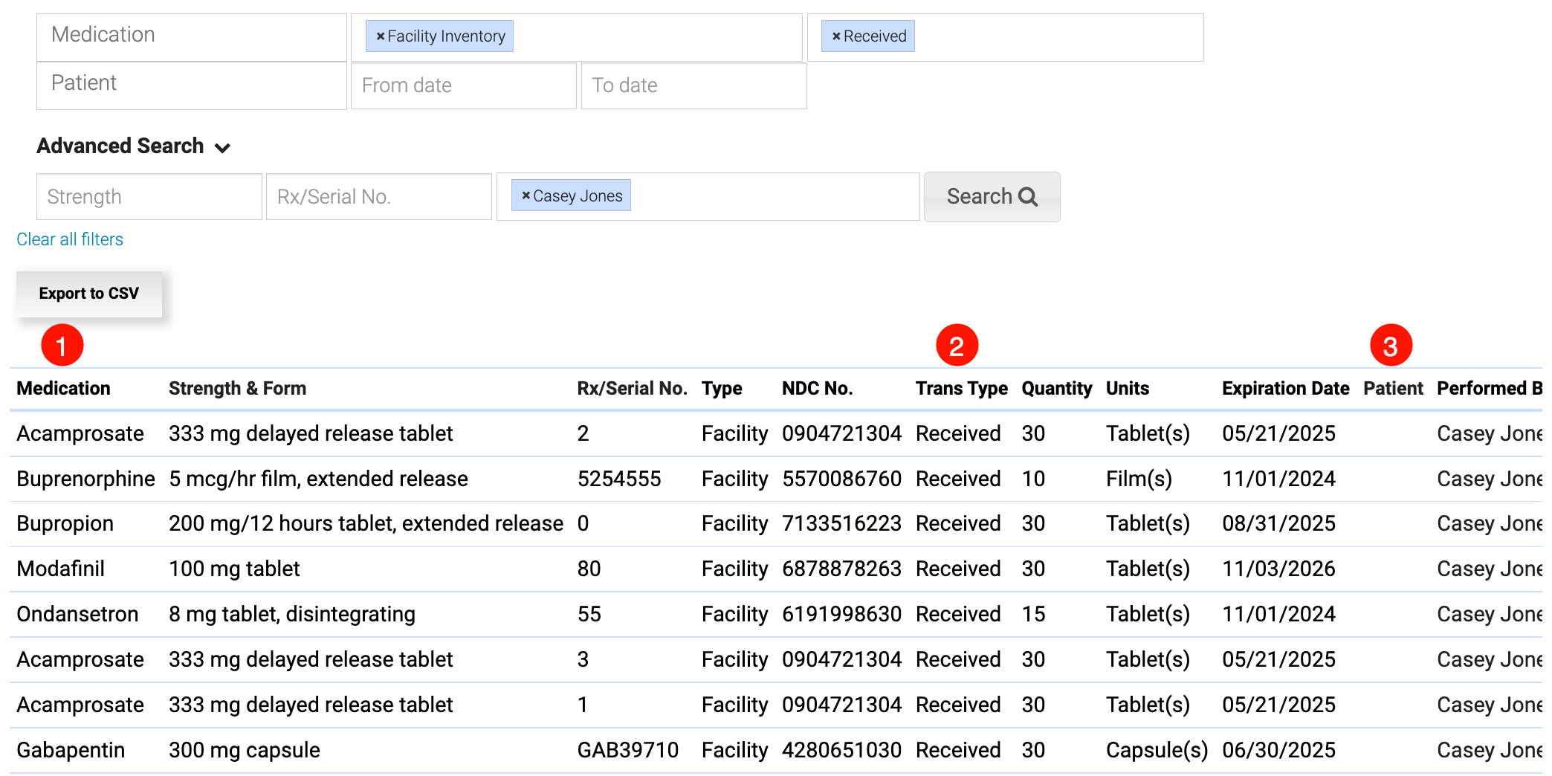Remove the Facility Inventory filter chip

379,35
